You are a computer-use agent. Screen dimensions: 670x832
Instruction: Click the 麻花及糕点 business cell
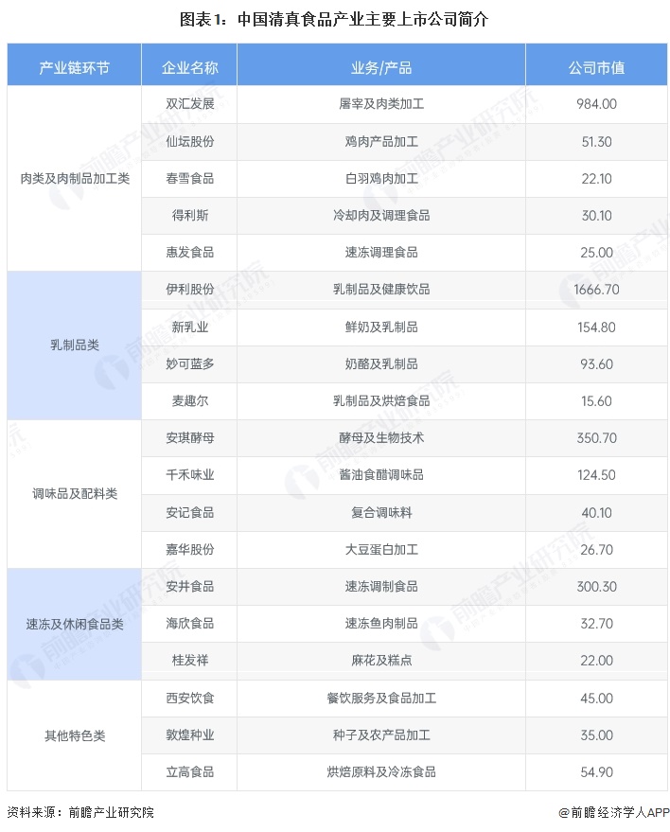pos(380,661)
